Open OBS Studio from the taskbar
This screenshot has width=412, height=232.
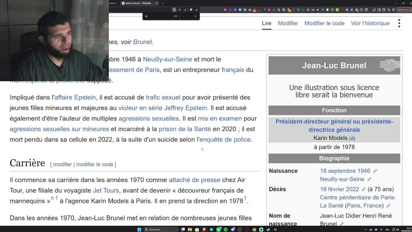(x=240, y=229)
